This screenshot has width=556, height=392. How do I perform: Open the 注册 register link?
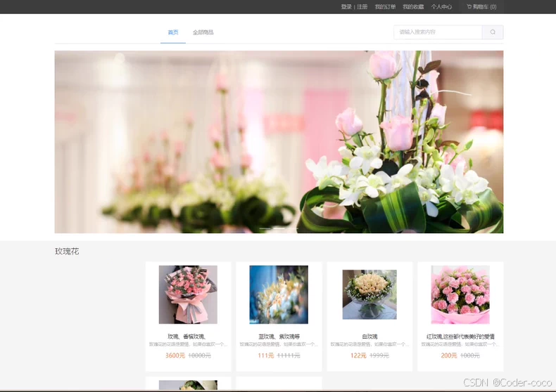(362, 7)
